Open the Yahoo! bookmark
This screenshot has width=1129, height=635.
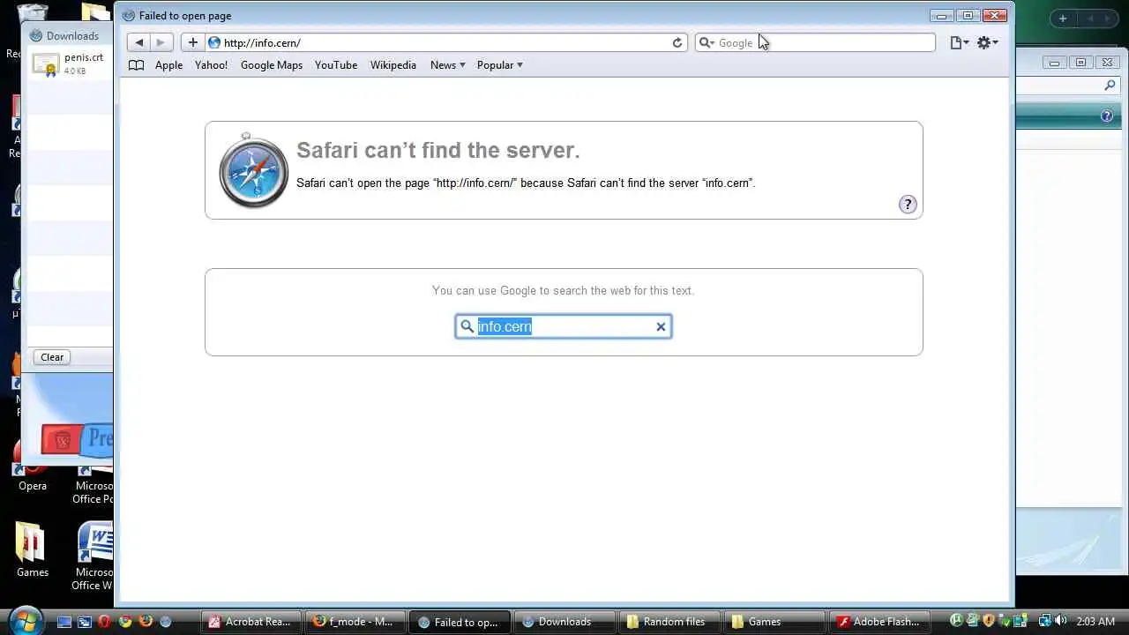pos(211,65)
